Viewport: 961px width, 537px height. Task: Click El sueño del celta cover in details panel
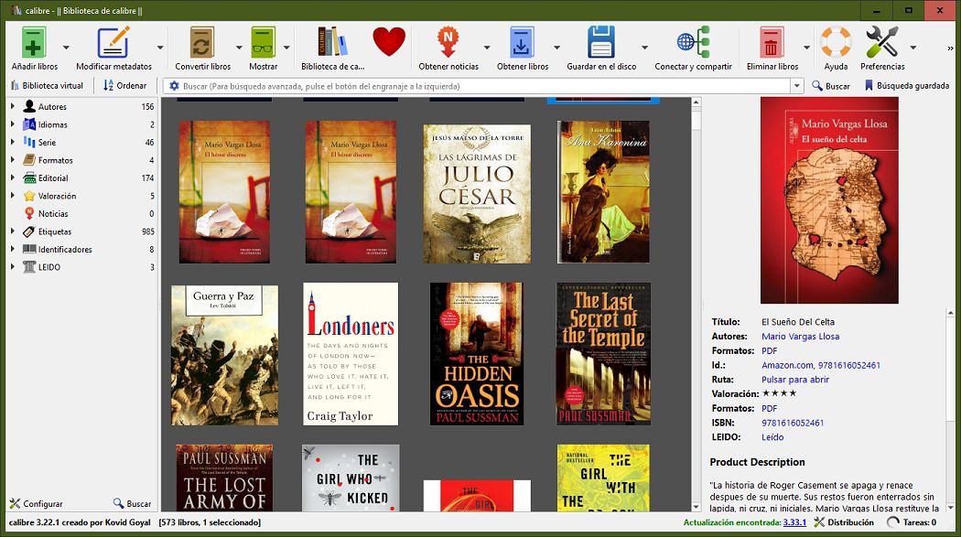[829, 200]
